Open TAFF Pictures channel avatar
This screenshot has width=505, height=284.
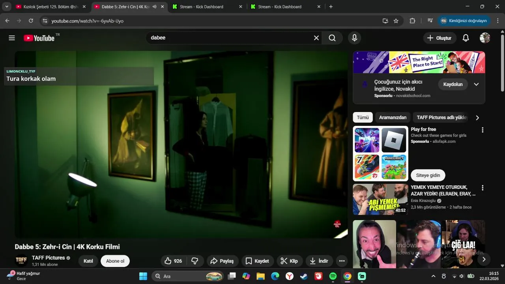tap(21, 261)
